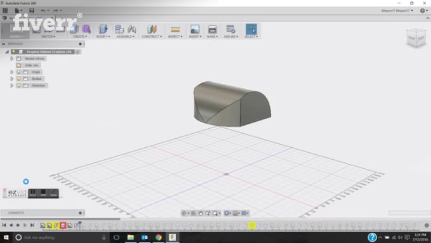
Task: Toggle Origin folder visibility lightbulb
Action: pos(18,72)
